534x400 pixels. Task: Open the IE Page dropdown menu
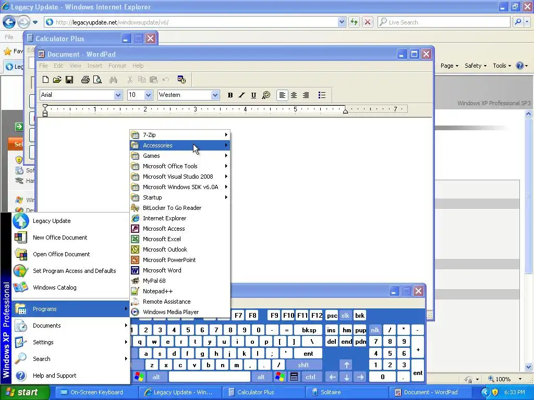pyautogui.click(x=450, y=66)
